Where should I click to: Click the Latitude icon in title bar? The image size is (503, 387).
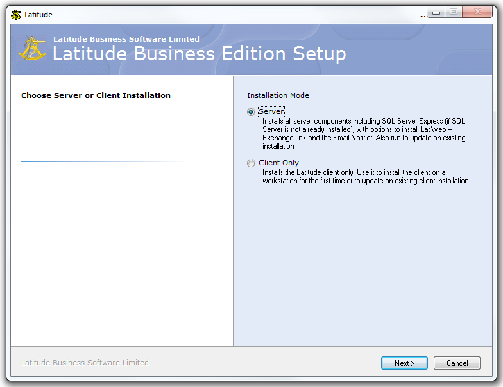(x=16, y=14)
